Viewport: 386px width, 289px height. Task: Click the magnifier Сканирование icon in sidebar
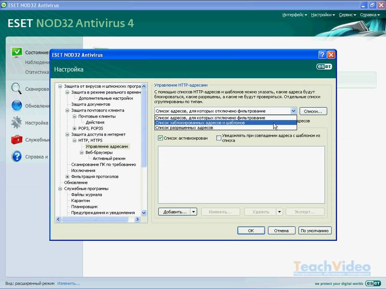[16, 88]
